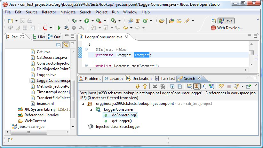Click the Back yellow arrow icon
Image resolution: width=263 pixels, height=148 pixels.
pos(125,28)
